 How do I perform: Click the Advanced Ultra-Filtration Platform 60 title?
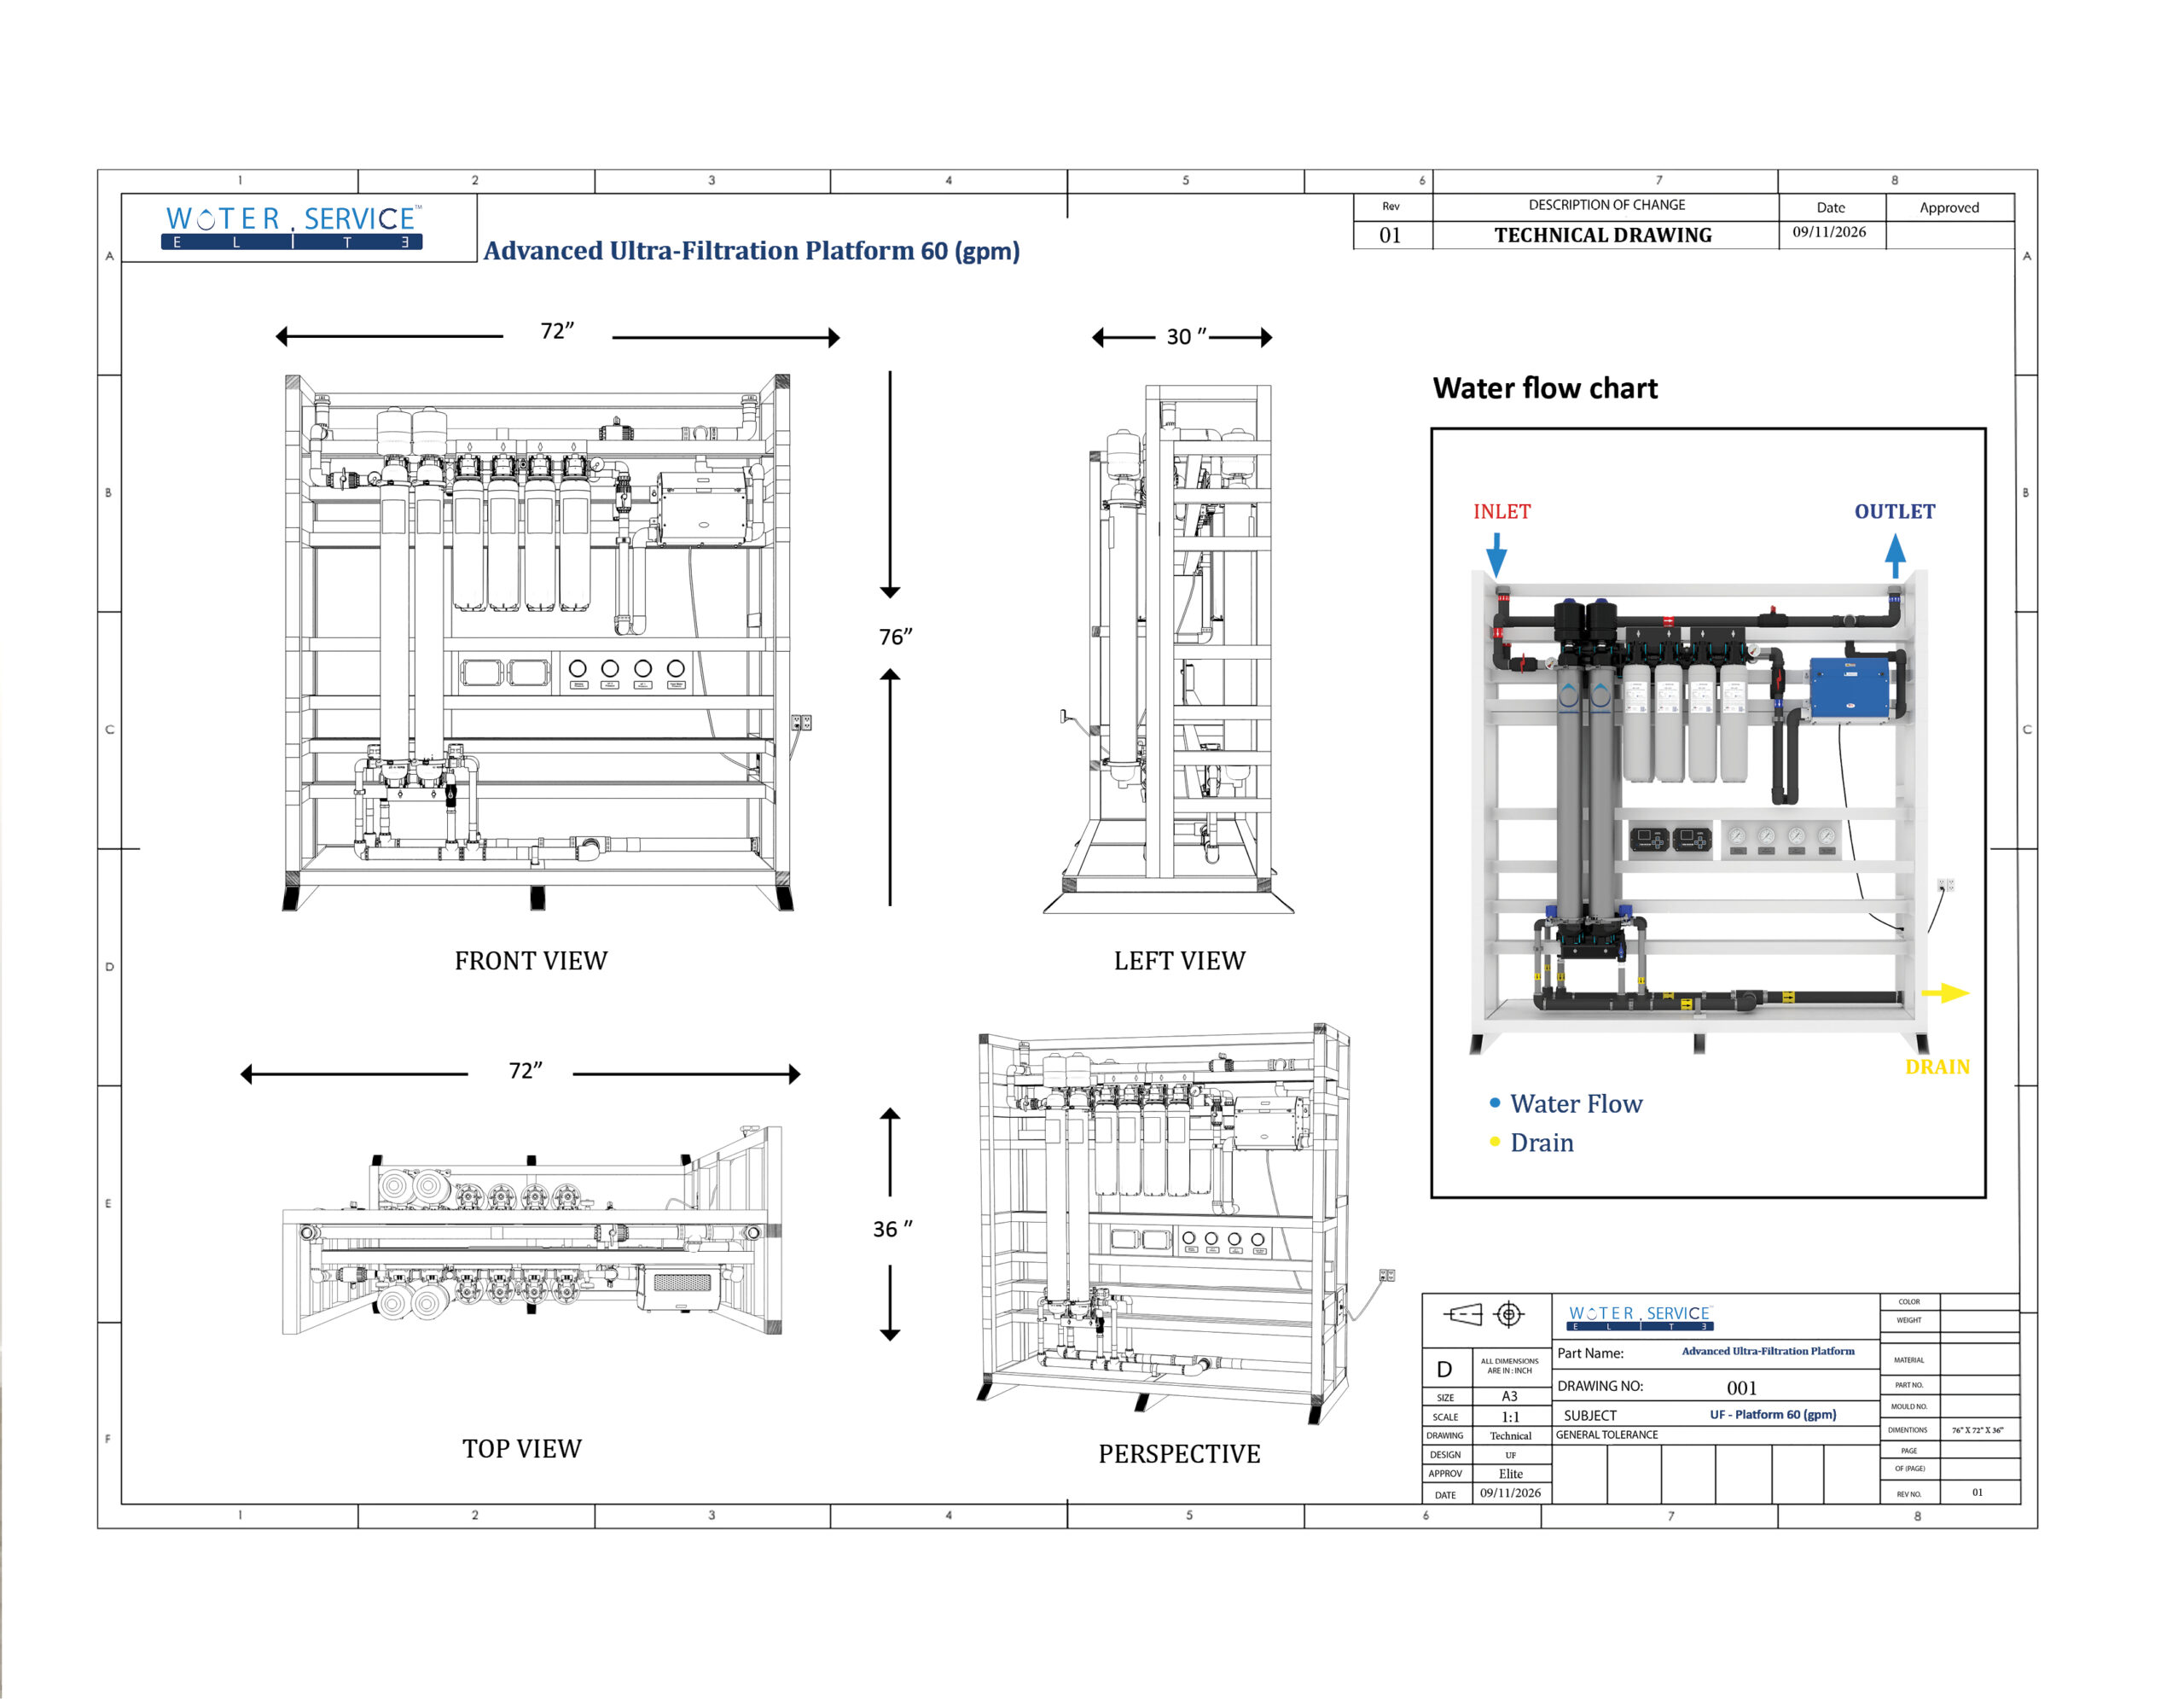click(x=752, y=250)
